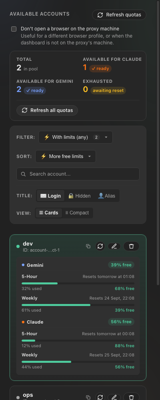Click the Gemini weekly usage bar
Viewport: 160px width, 400px height.
click(x=78, y=305)
